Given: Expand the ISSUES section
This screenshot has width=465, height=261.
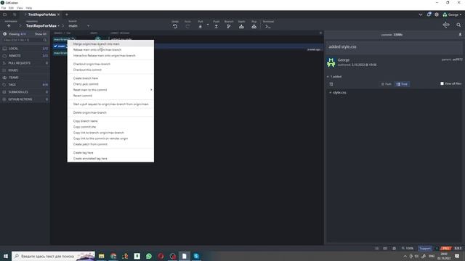Looking at the screenshot, I should tap(25, 70).
